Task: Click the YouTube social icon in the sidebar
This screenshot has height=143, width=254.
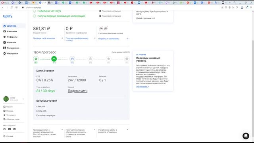Action: pyautogui.click(x=10, y=129)
